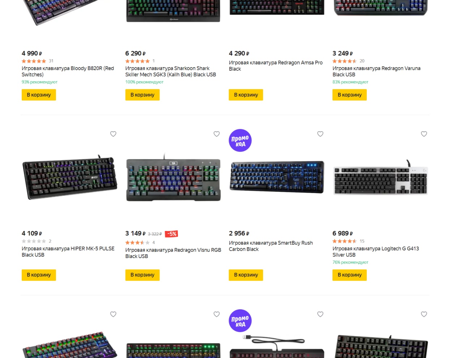Open Redragon Varuna Black USB product link
Viewport: 463px width, 358px height.
[x=376, y=71]
